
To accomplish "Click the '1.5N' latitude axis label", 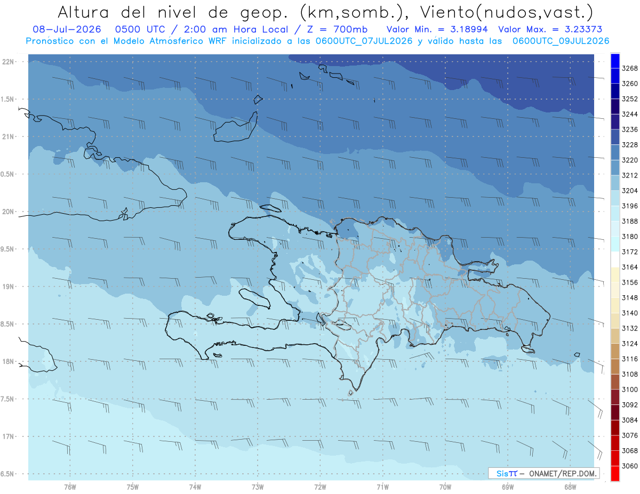I will 7,99.
